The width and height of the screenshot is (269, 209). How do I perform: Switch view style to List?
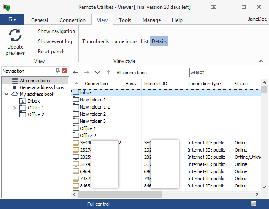pyautogui.click(x=145, y=41)
